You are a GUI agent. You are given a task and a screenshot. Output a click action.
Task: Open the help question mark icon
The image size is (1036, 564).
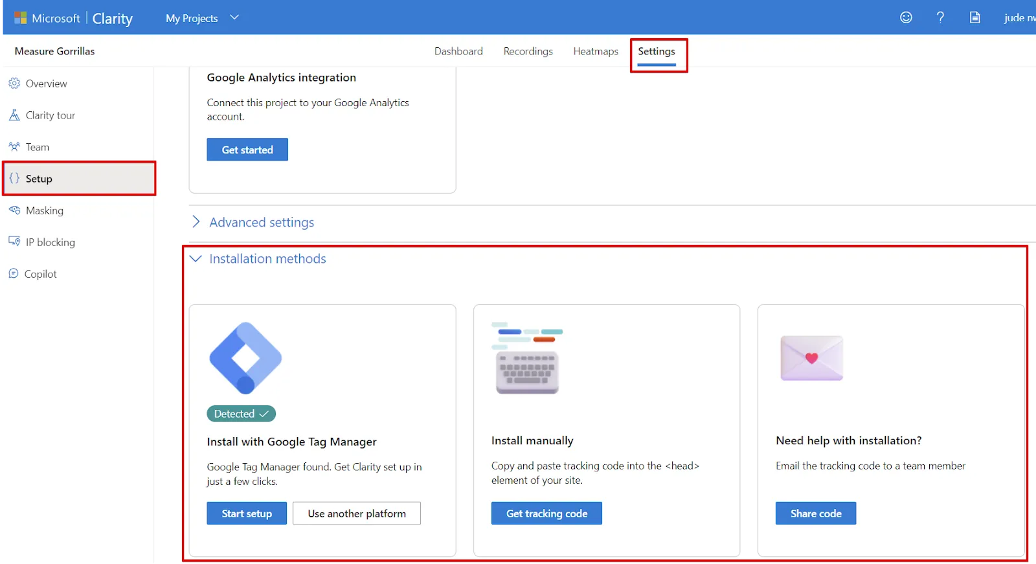click(940, 17)
